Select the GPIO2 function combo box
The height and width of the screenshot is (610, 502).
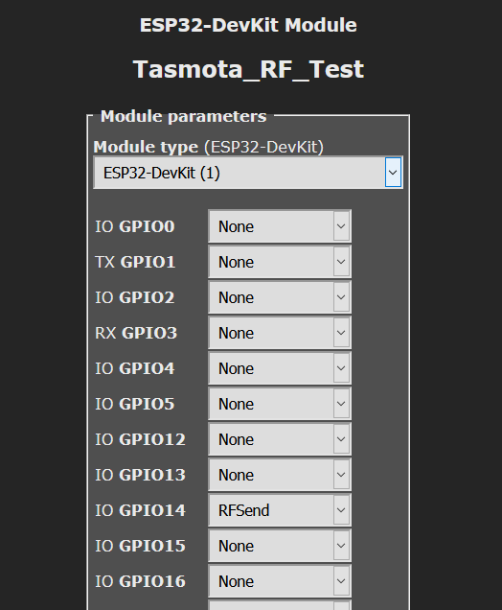click(280, 297)
